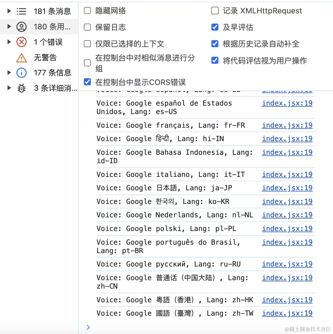Expand the 181 条消息 group
333x334 pixels.
click(x=9, y=11)
